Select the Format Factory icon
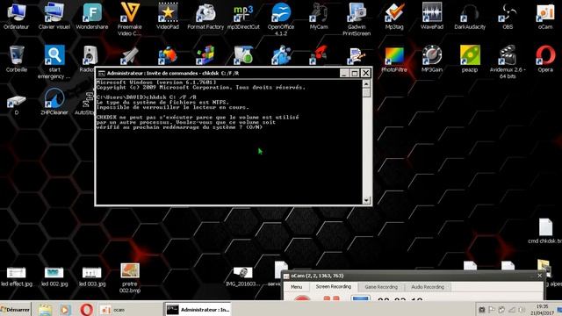562x316 pixels. 205,17
